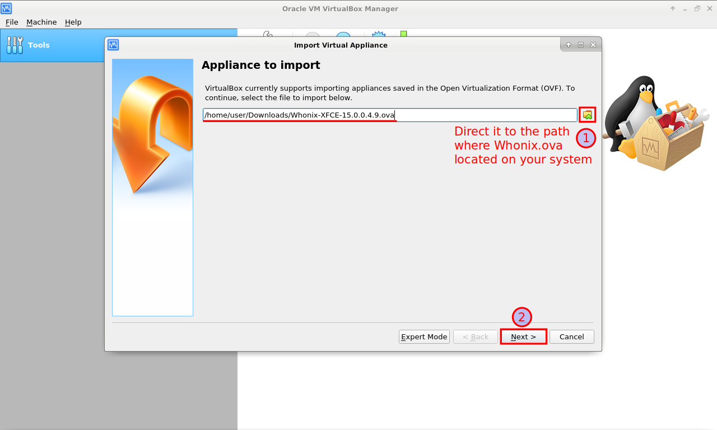The width and height of the screenshot is (717, 430).
Task: Click the folder browse icon beside path field
Action: click(587, 115)
